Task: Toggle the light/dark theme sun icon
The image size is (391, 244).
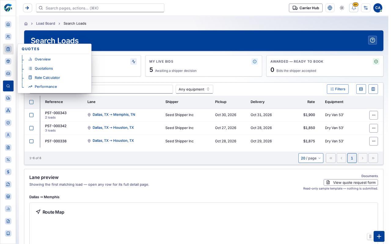Action: pos(342,8)
